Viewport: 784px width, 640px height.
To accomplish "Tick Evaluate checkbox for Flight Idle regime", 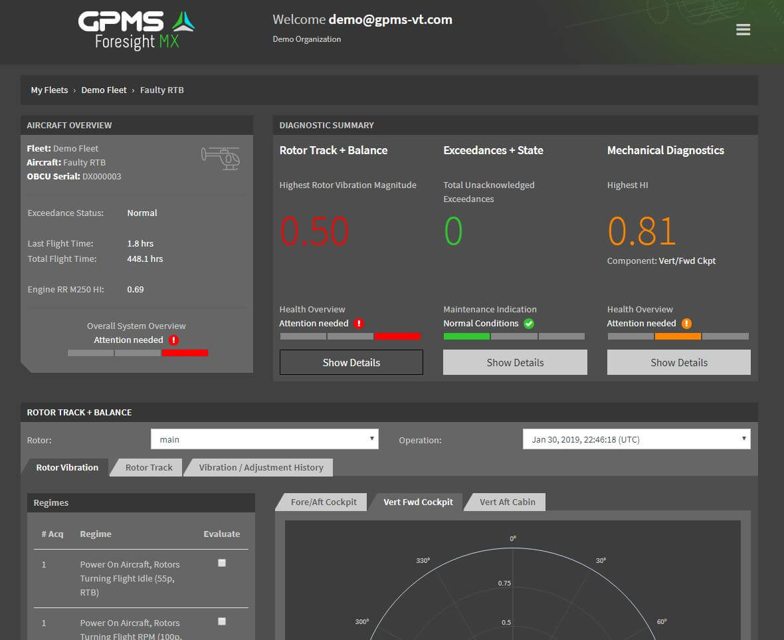I will [x=222, y=563].
